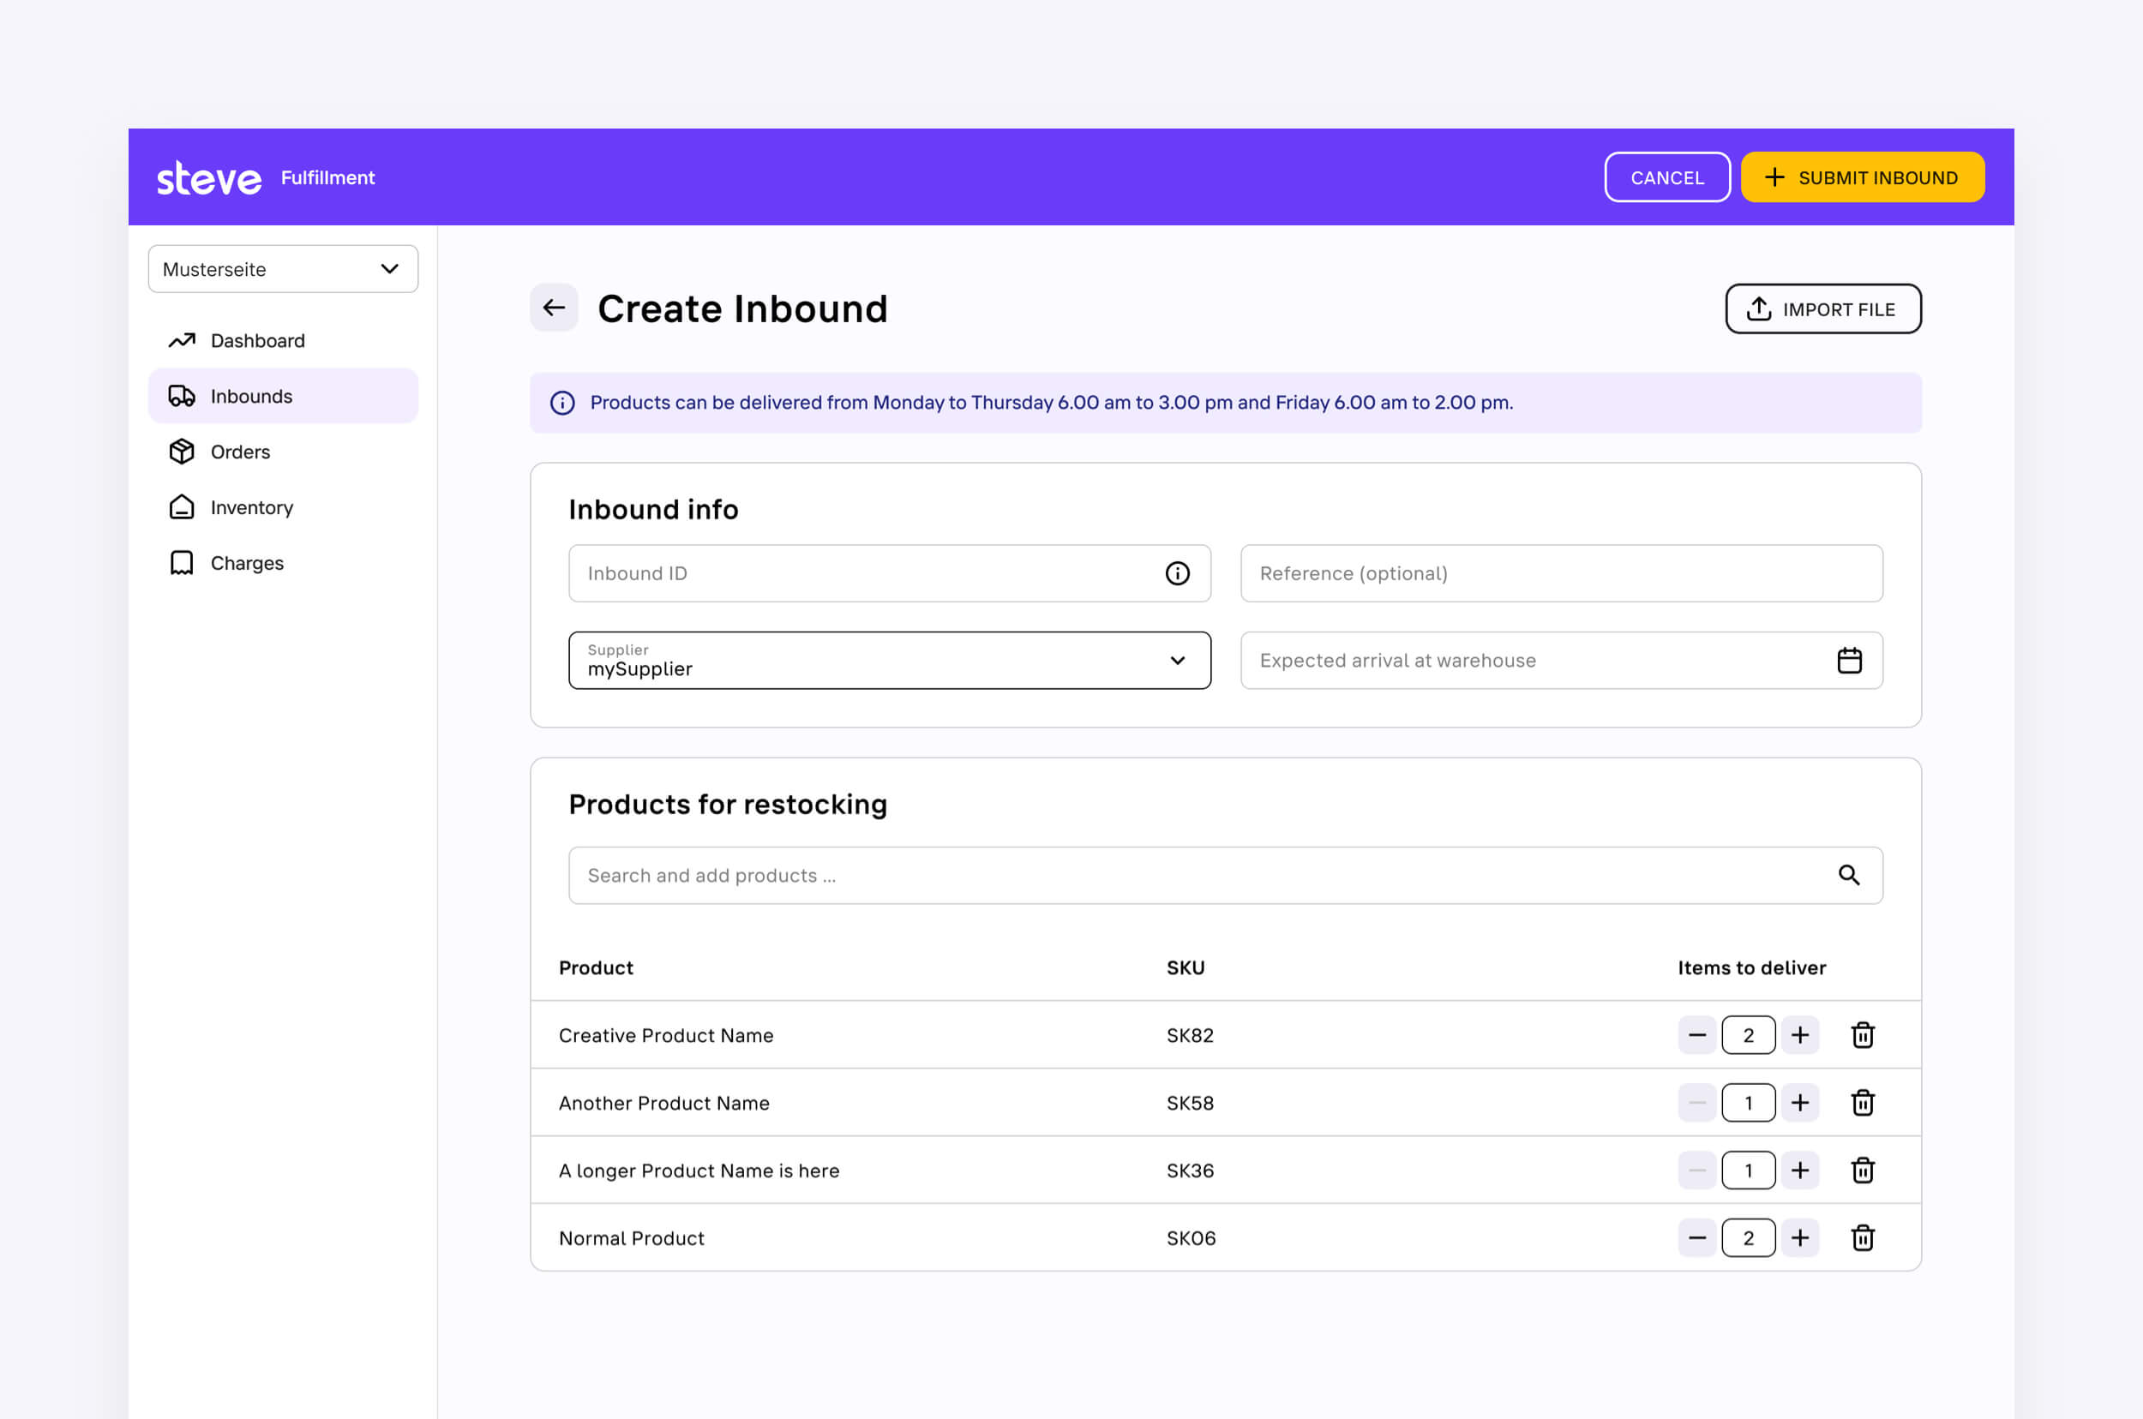Select the Orders package icon

pyautogui.click(x=181, y=452)
